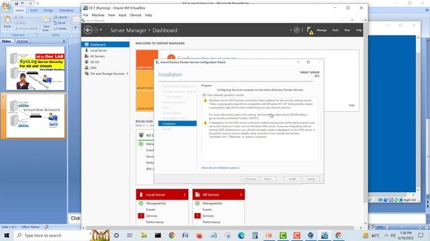Open the Layout dropdown in PowerPoint
The height and width of the screenshot is (241, 430).
61,17
